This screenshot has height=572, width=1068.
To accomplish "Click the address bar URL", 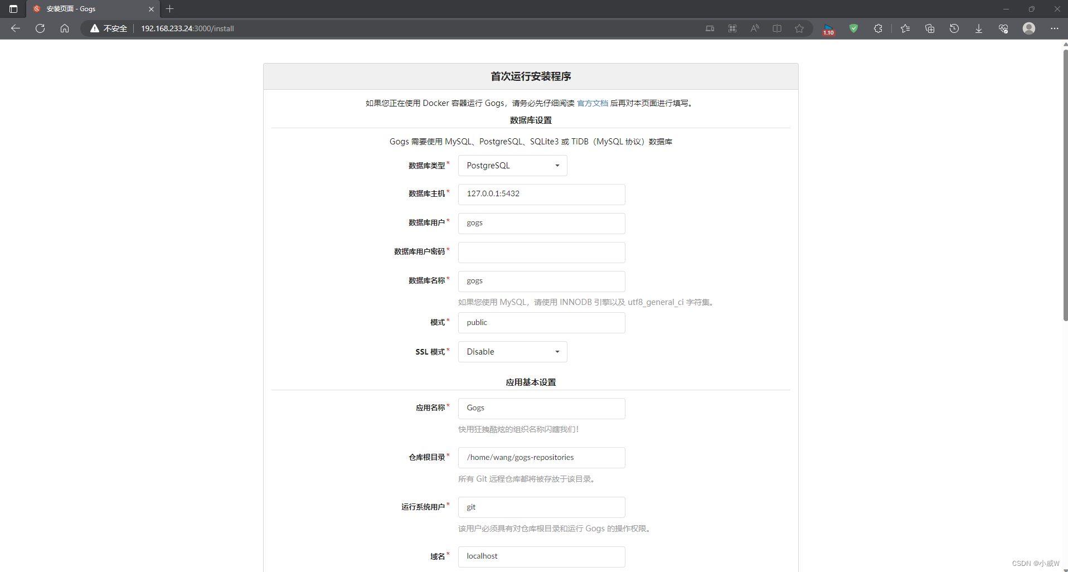I will click(x=187, y=28).
